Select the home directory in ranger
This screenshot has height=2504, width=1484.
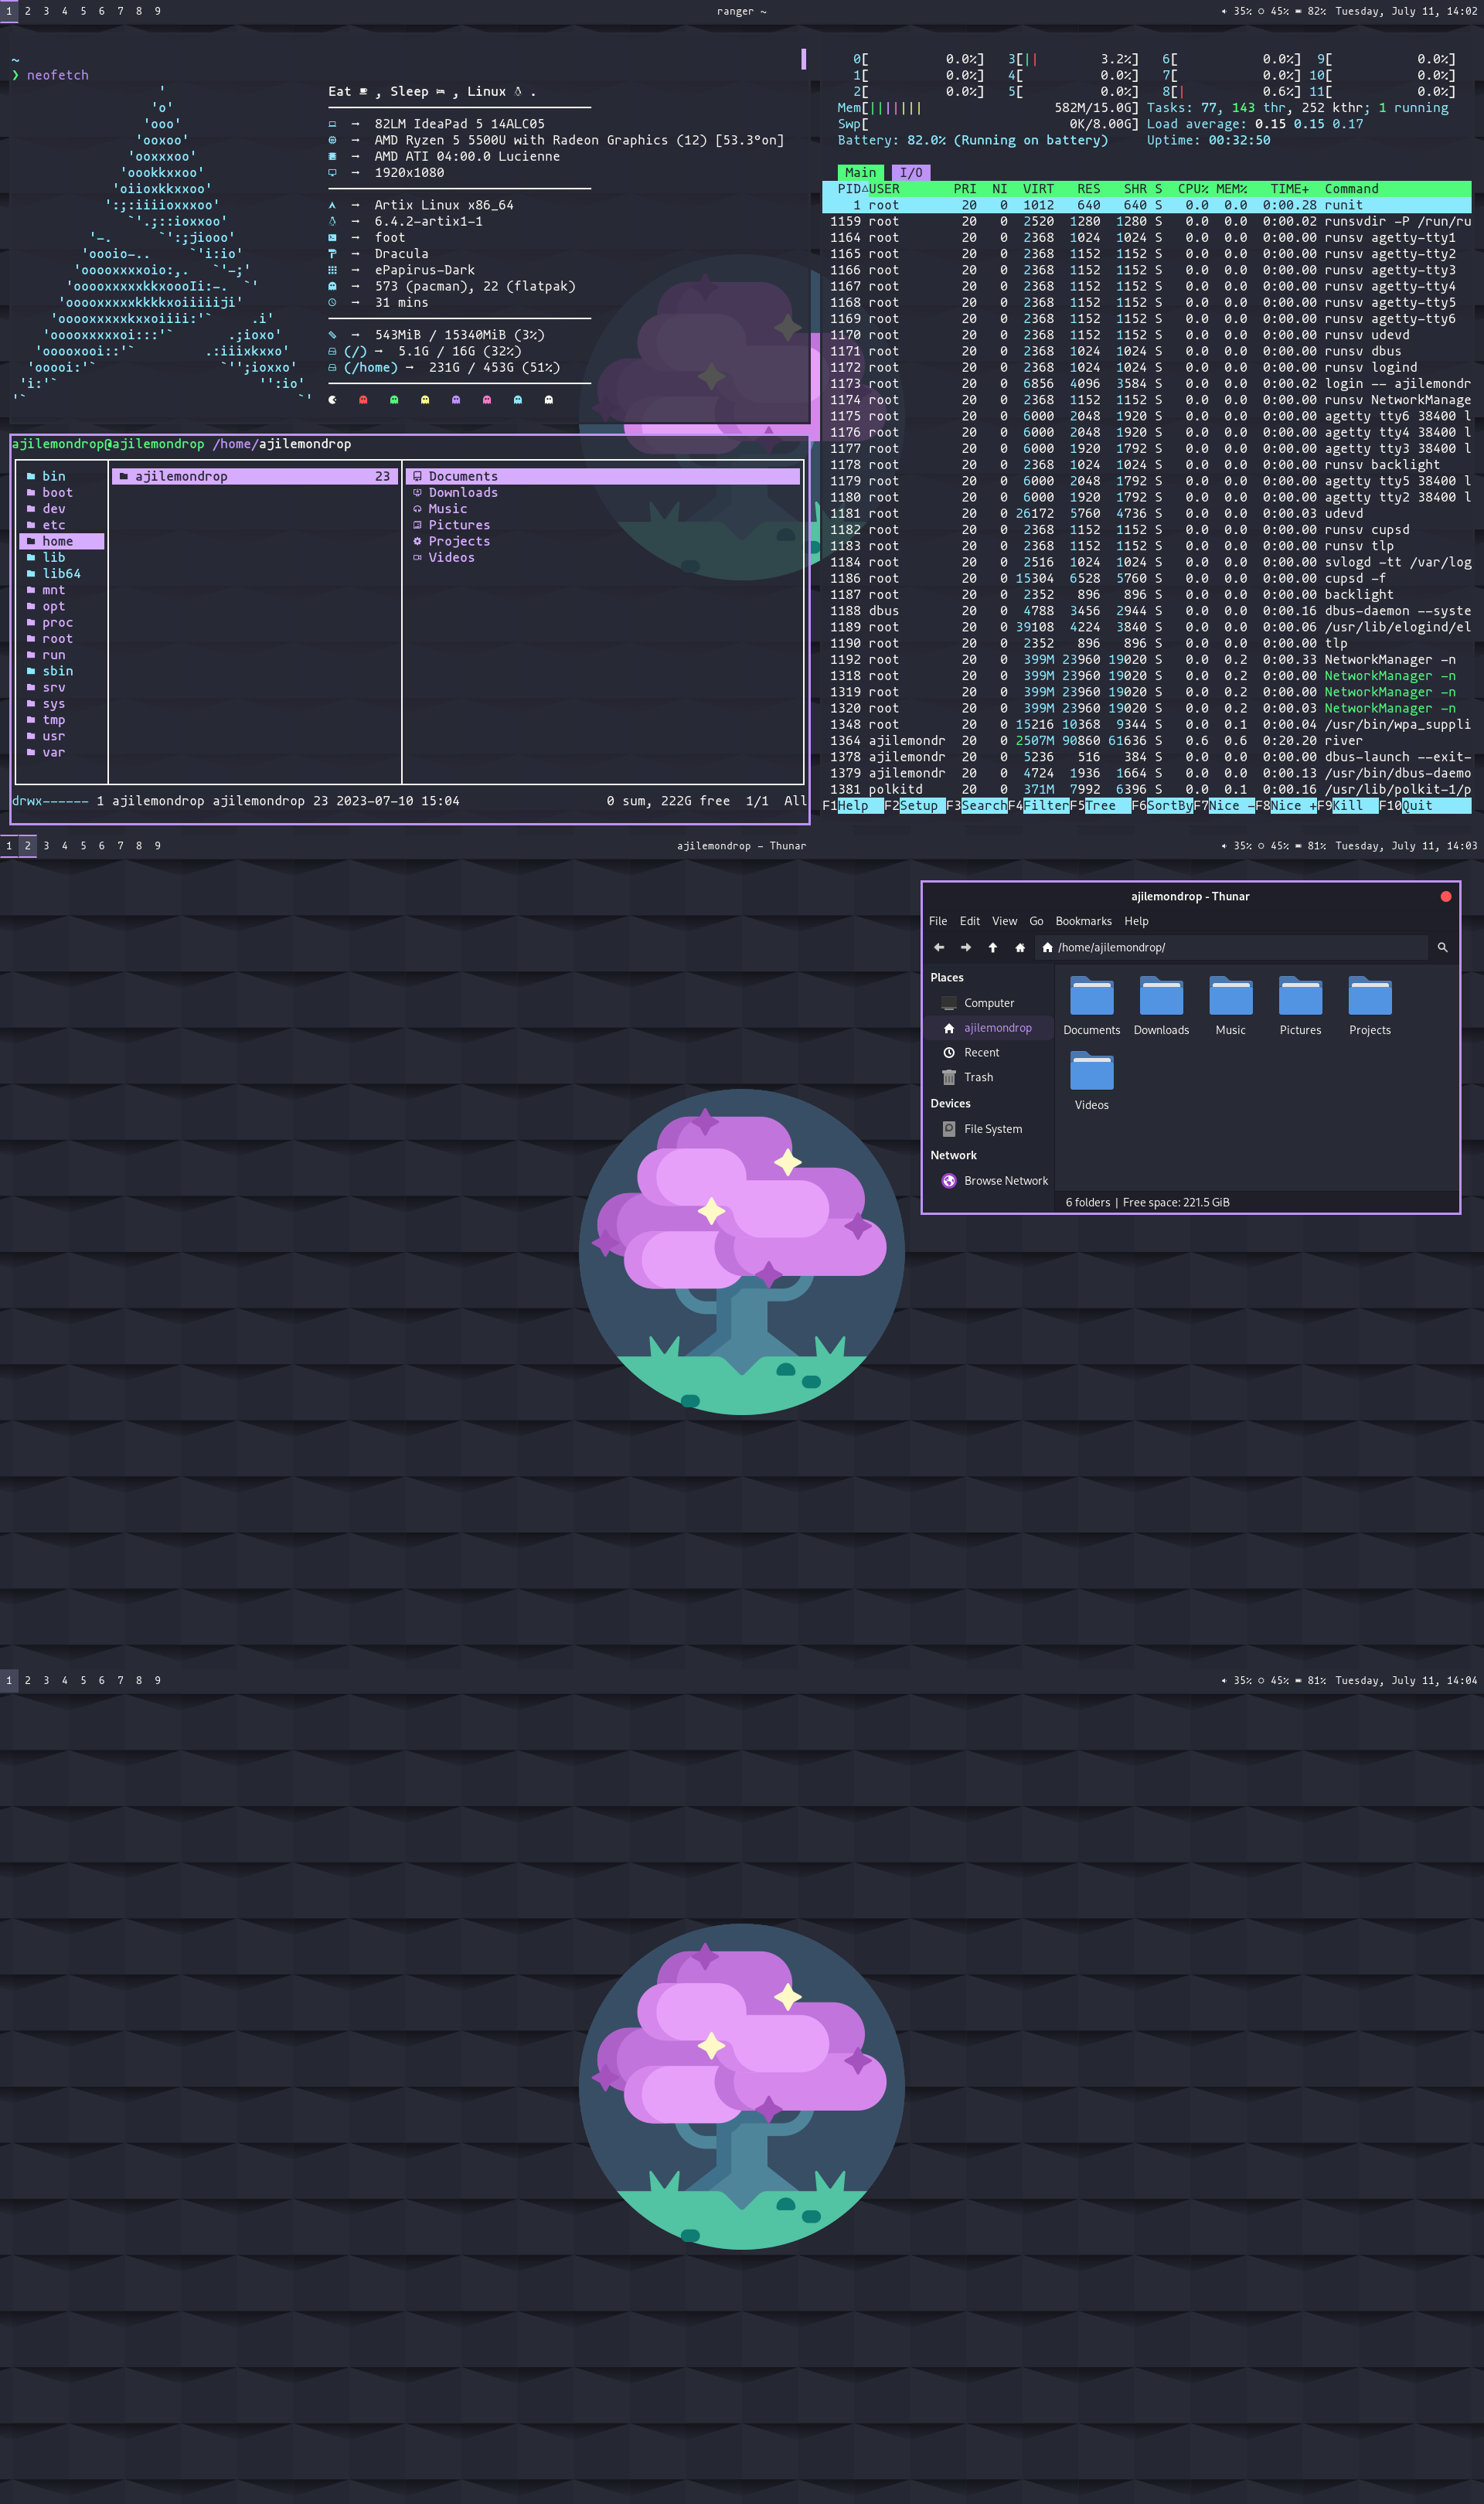pos(61,541)
